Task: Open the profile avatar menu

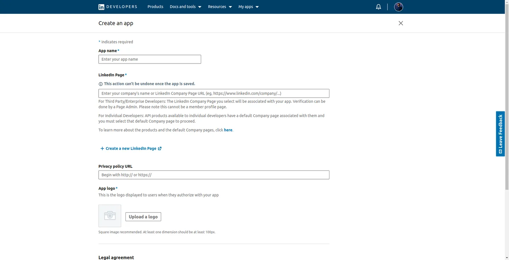Action: [x=398, y=7]
